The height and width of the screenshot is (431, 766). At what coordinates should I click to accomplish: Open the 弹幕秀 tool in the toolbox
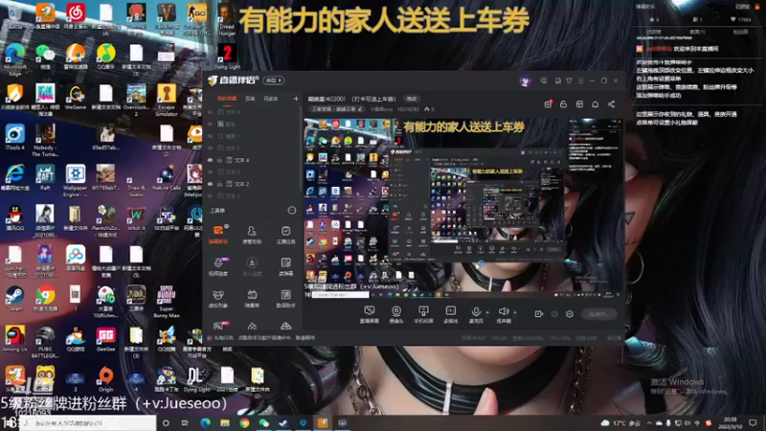[252, 298]
